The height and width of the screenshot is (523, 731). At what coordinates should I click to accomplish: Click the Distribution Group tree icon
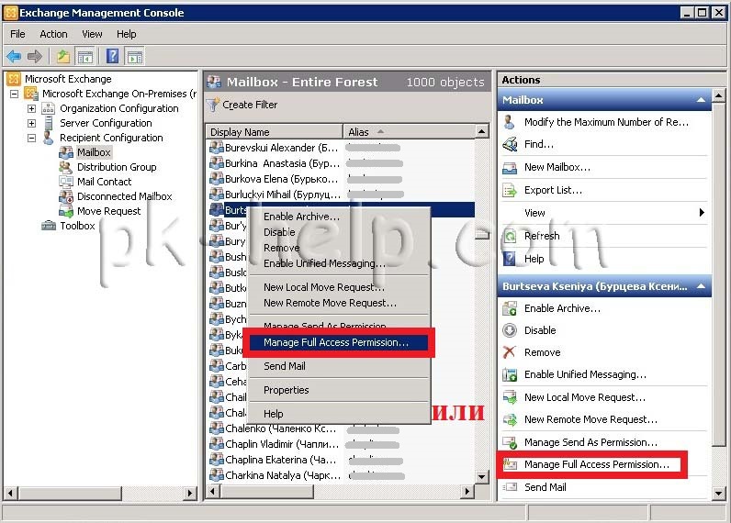click(x=66, y=167)
